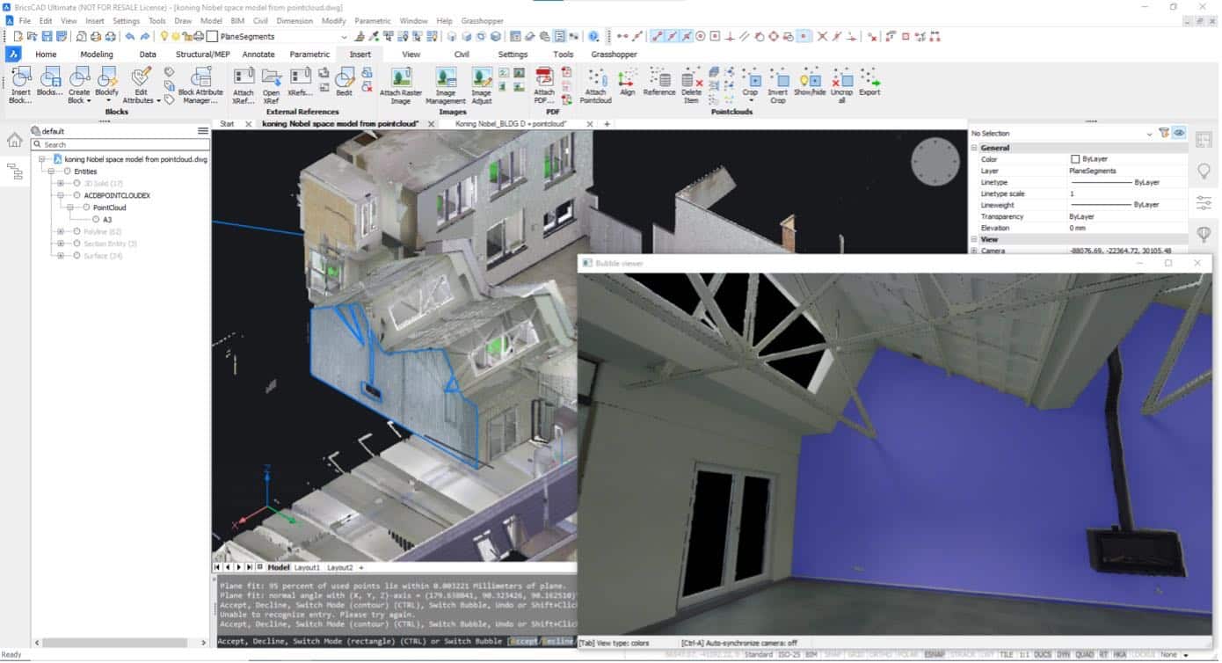Viewport: 1222px width, 663px height.
Task: Toggle QUAD in the status bar
Action: point(1083,655)
